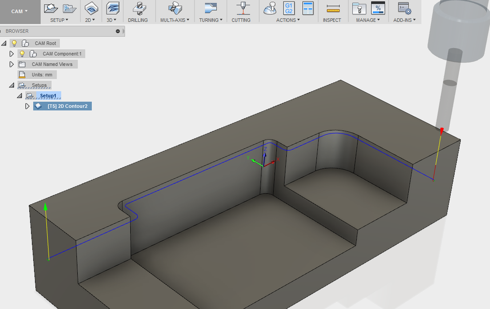Expand the [T5] 2D Contour2 operation

click(27, 106)
